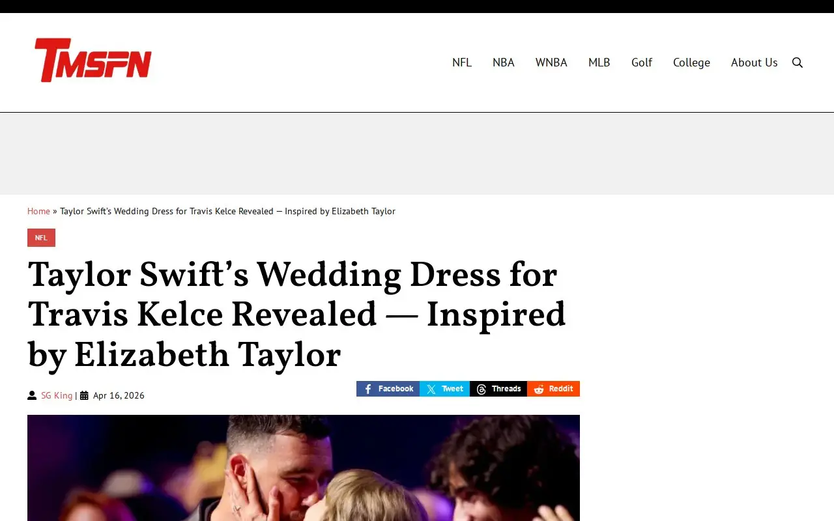Open author SG King's profile link

pos(57,395)
